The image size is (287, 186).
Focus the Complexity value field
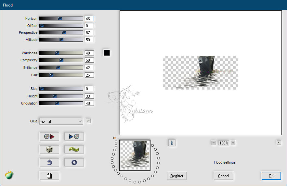(89, 60)
